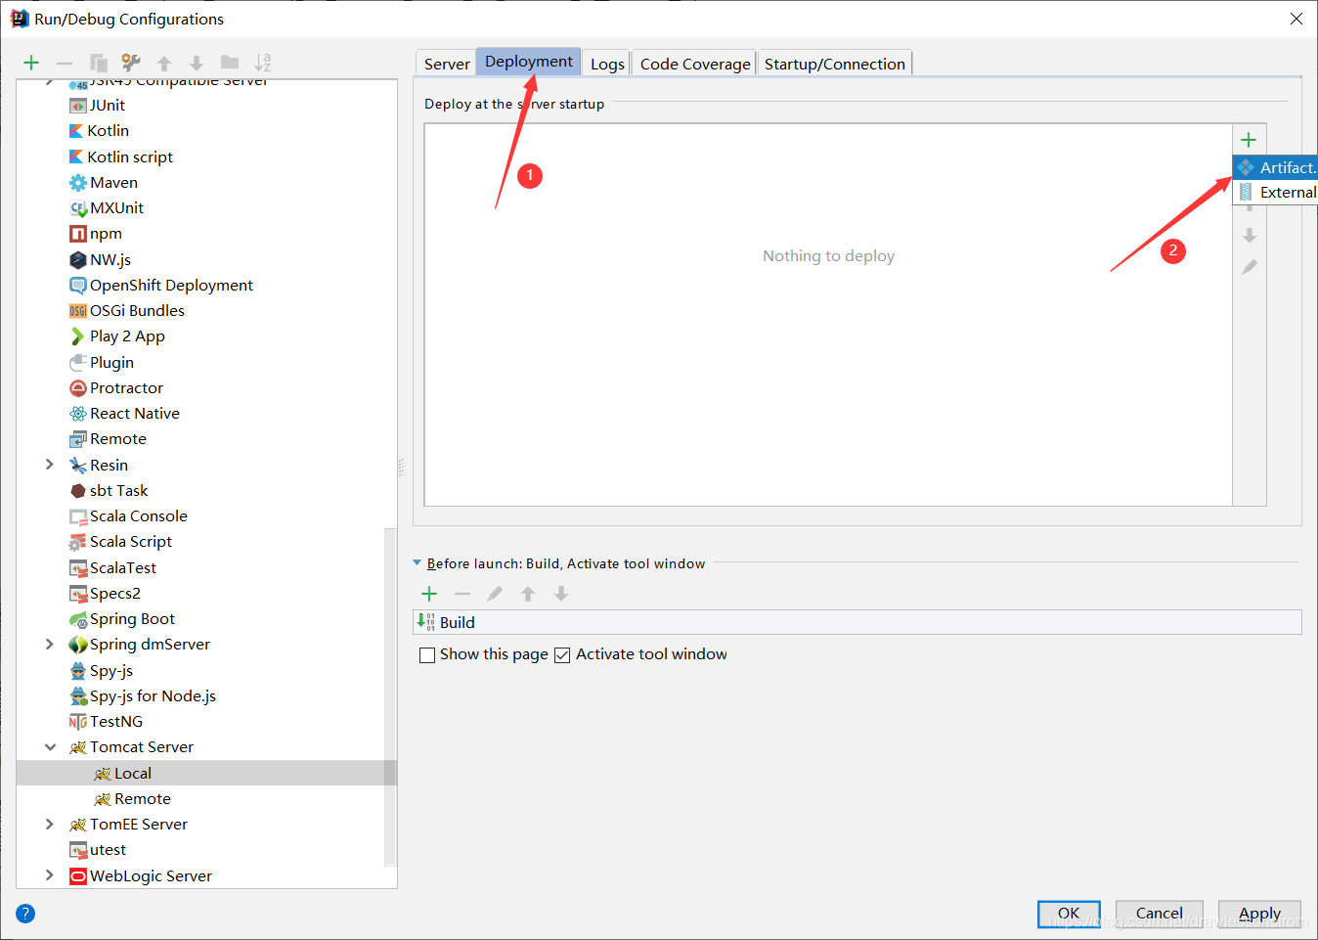Image resolution: width=1318 pixels, height=940 pixels.
Task: Click React Native atom icon
Action: [78, 414]
